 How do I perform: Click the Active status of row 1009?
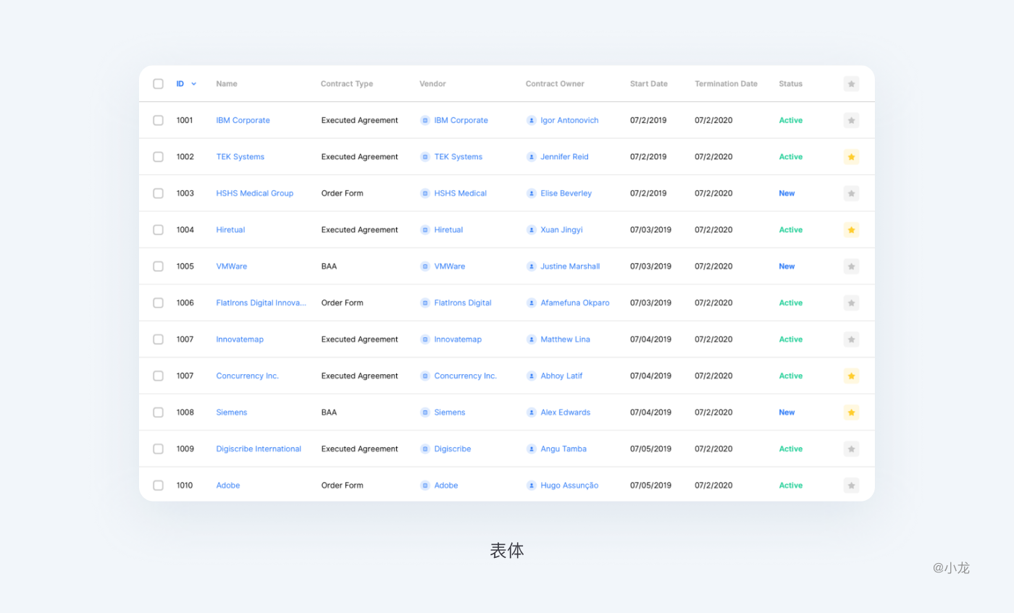pyautogui.click(x=791, y=449)
